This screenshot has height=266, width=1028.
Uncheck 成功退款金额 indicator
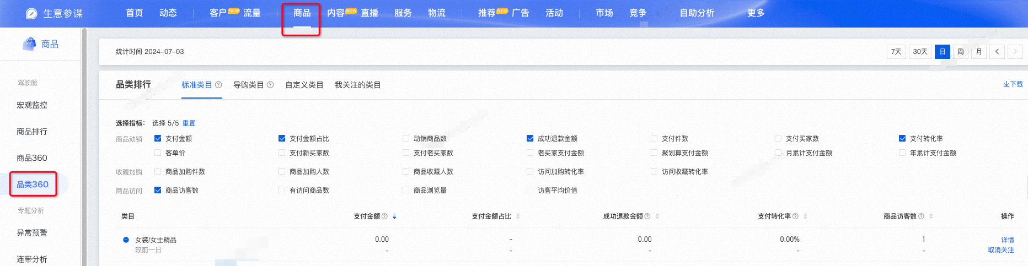tap(530, 139)
